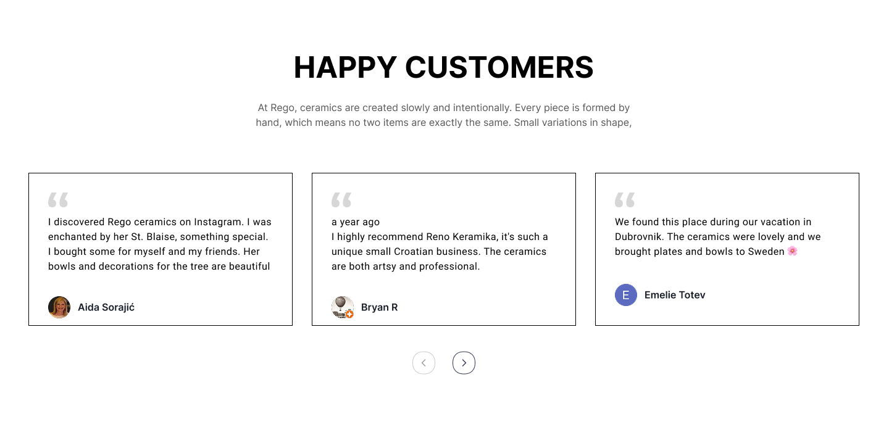
Task: Click the pink flower emoji after Sweden
Action: point(793,251)
